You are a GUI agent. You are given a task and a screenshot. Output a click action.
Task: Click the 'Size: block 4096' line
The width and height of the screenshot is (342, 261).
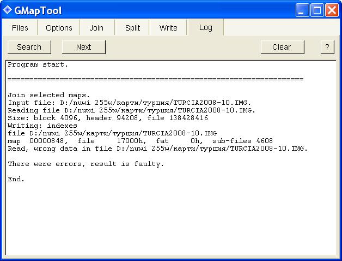pyautogui.click(x=108, y=118)
